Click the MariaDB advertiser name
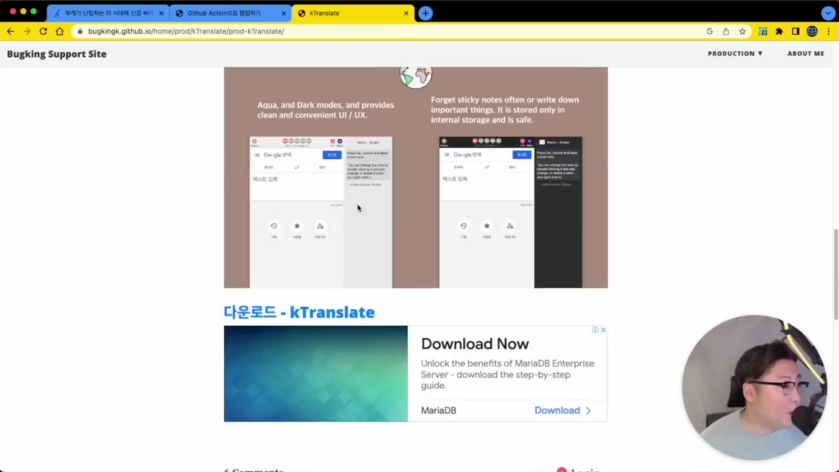The width and height of the screenshot is (839, 472). 439,410
